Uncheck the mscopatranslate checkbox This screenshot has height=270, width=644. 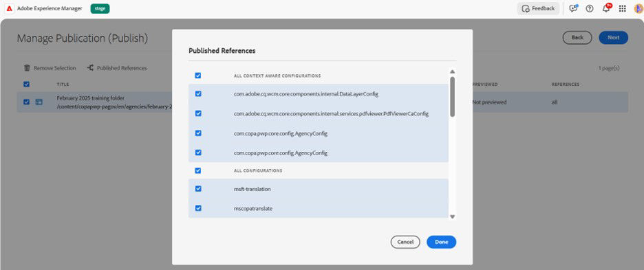(x=198, y=208)
